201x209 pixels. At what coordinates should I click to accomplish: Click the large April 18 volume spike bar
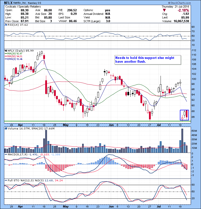tap(46, 141)
